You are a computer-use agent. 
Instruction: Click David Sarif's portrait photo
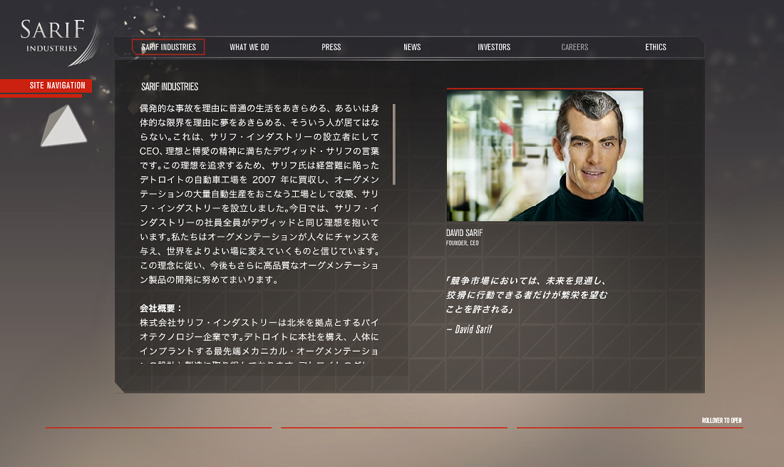(545, 155)
